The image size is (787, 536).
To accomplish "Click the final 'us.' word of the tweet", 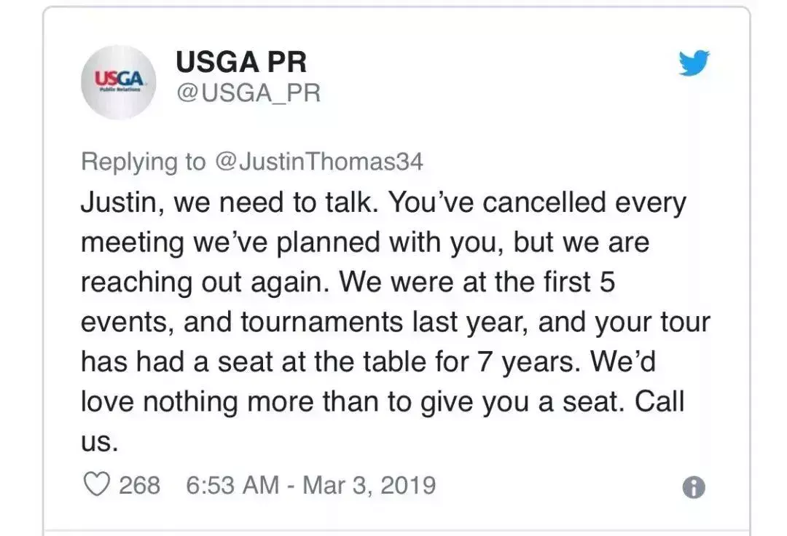I will 99,442.
